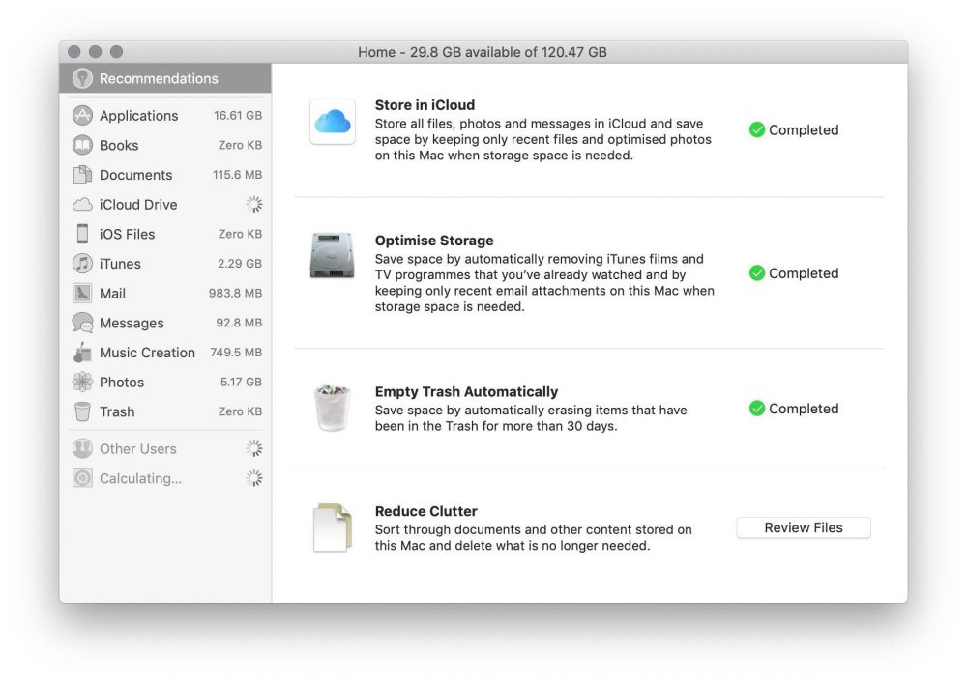Image resolution: width=967 pixels, height=681 pixels.
Task: Click the description starting "Sort through documents"
Action: 534,537
